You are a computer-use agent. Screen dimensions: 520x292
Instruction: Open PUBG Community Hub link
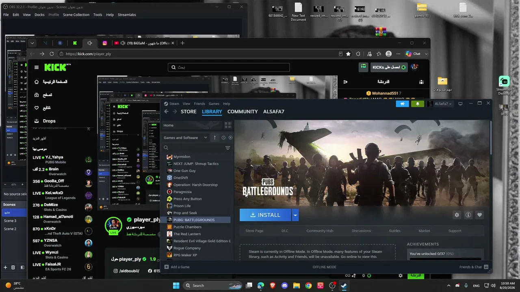click(x=320, y=231)
